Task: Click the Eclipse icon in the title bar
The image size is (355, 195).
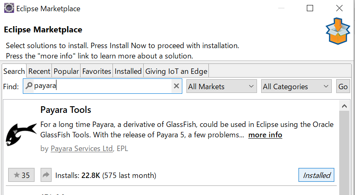Action: [9, 8]
